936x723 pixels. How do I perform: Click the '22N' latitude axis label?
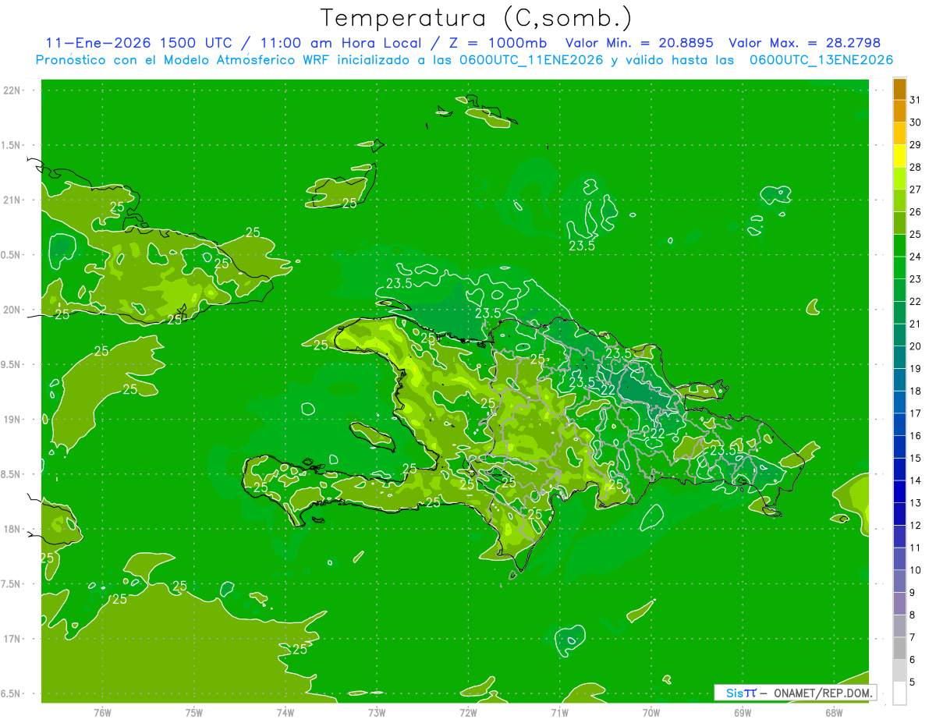click(x=12, y=90)
